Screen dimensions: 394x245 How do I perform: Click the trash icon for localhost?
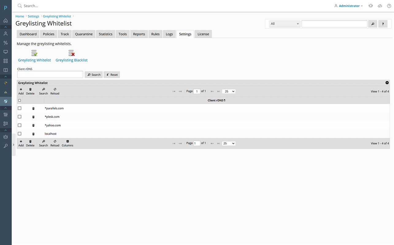[33, 134]
